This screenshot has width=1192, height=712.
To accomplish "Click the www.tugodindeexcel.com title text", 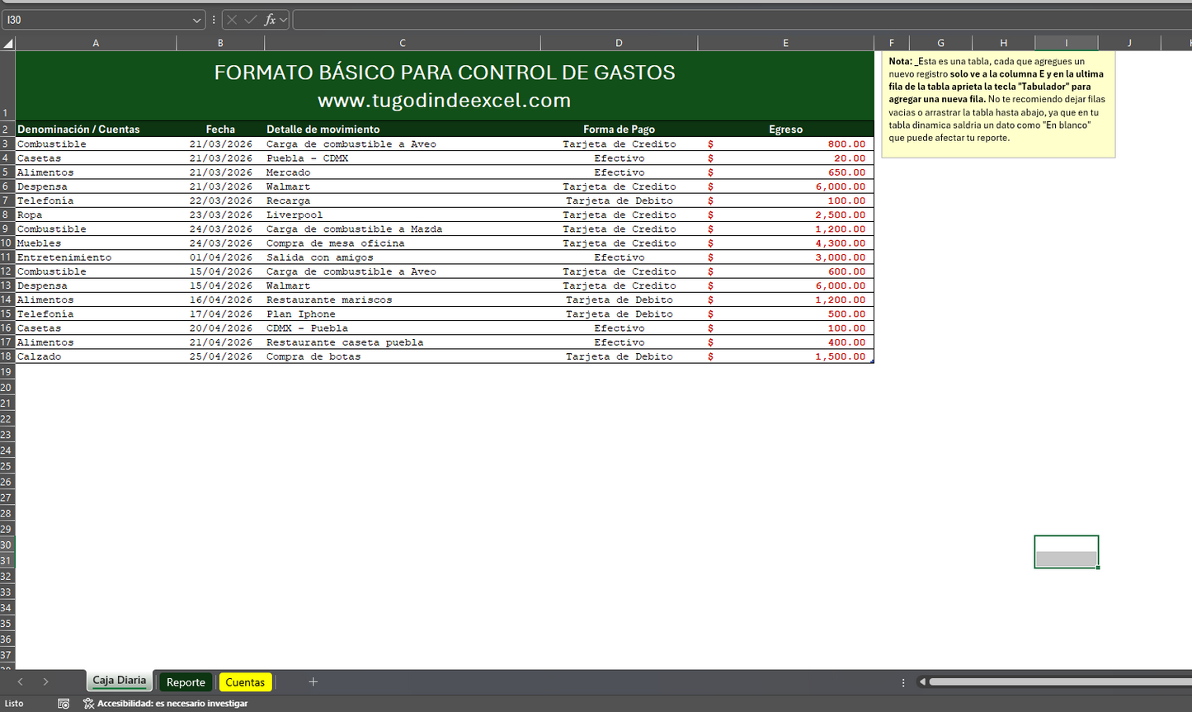I will [x=444, y=101].
